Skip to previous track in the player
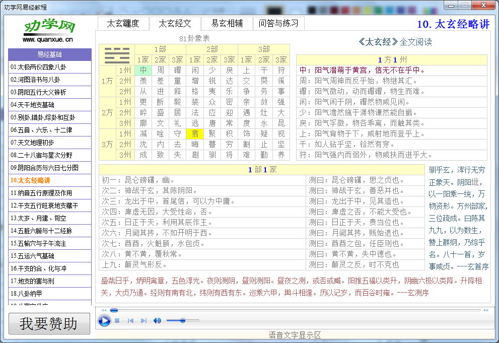Image resolution: width=499 pixels, height=343 pixels. 130,321
